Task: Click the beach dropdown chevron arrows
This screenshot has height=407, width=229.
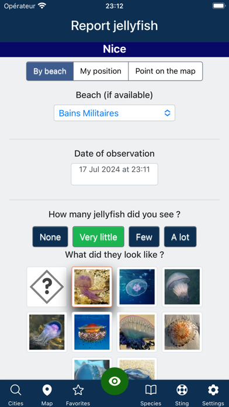Action: click(x=167, y=113)
